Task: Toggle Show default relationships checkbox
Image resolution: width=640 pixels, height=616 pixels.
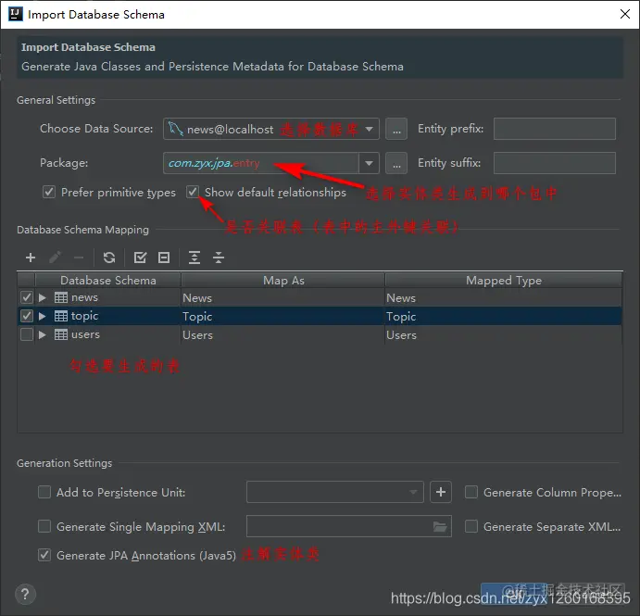Action: [193, 192]
